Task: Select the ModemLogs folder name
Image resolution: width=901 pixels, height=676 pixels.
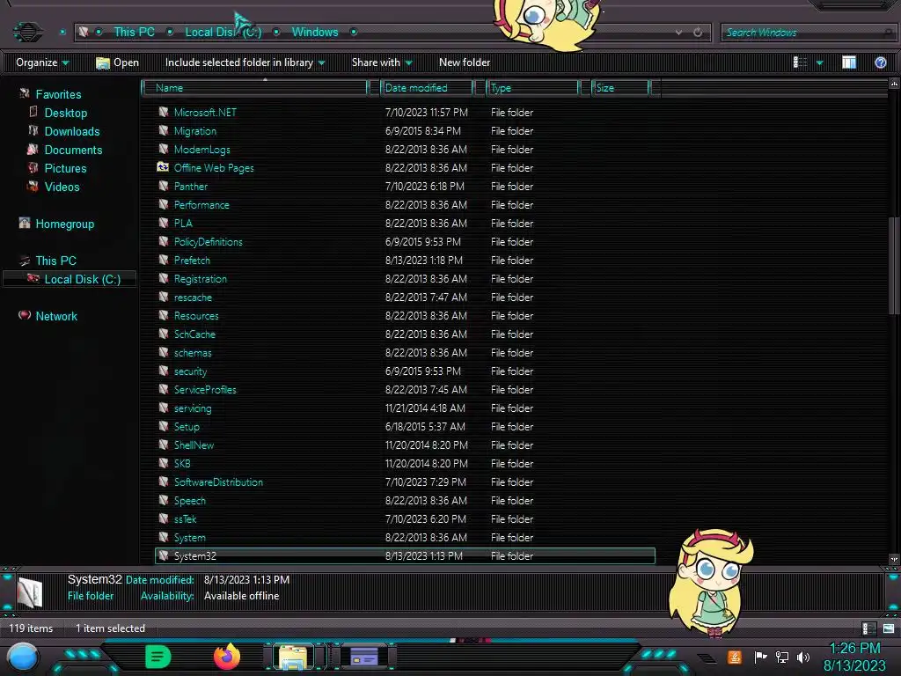Action: tap(202, 150)
